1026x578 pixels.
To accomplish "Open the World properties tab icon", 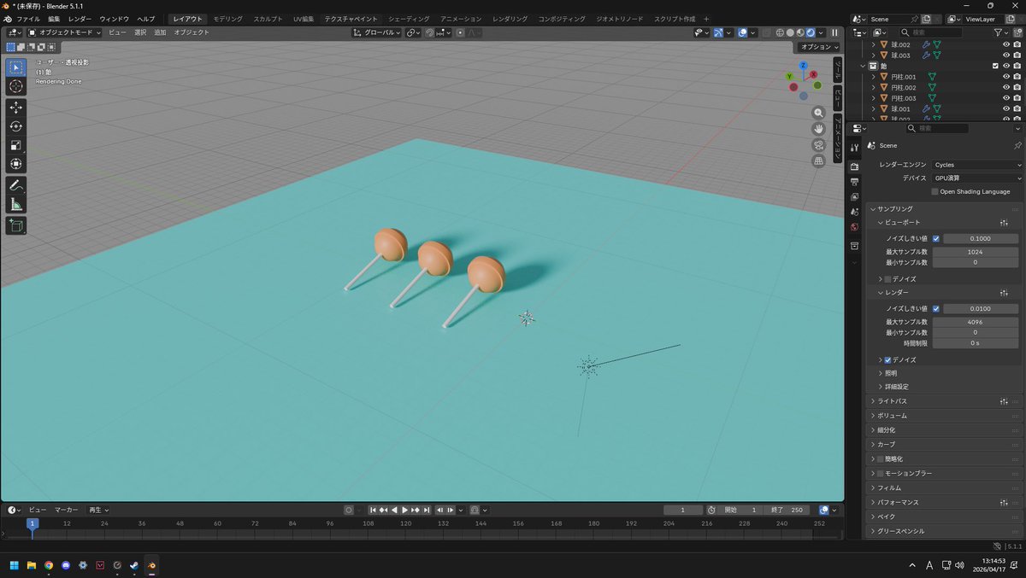I will tap(854, 227).
